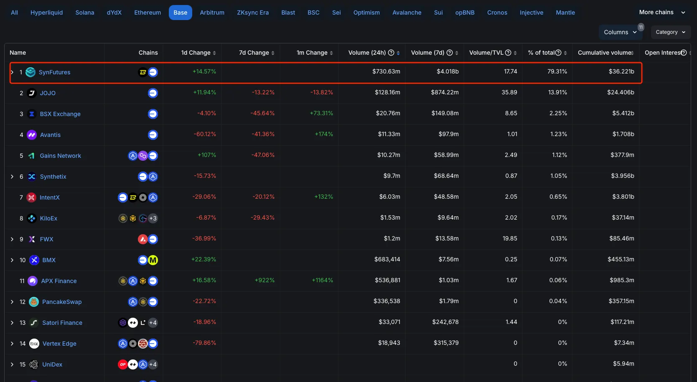The height and width of the screenshot is (382, 697).
Task: Select the Hyperliquid chain tab
Action: pyautogui.click(x=46, y=13)
